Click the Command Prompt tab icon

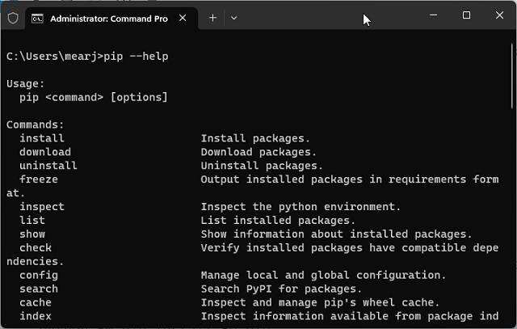coord(38,18)
